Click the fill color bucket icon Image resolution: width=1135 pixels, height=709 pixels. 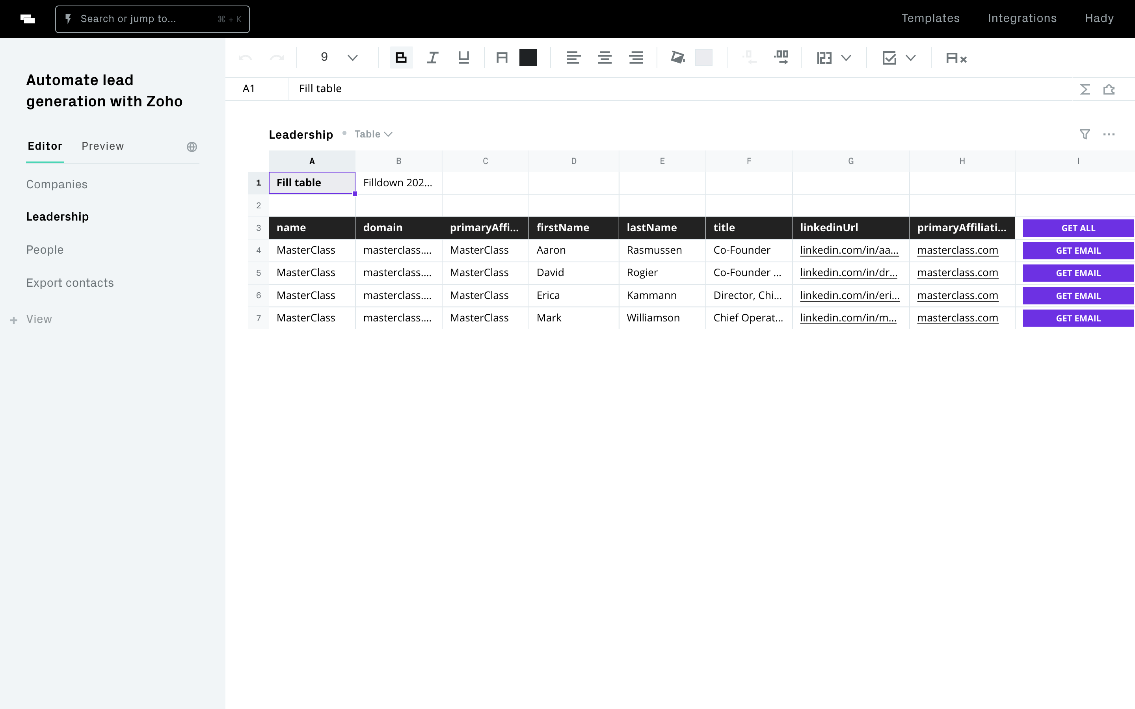(x=678, y=58)
